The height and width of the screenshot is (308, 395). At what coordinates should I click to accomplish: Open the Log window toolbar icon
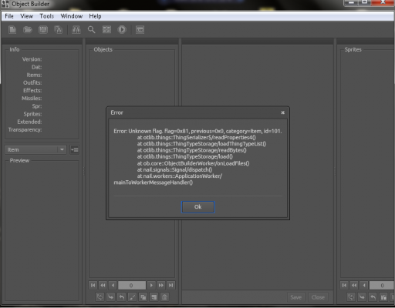[x=140, y=30]
